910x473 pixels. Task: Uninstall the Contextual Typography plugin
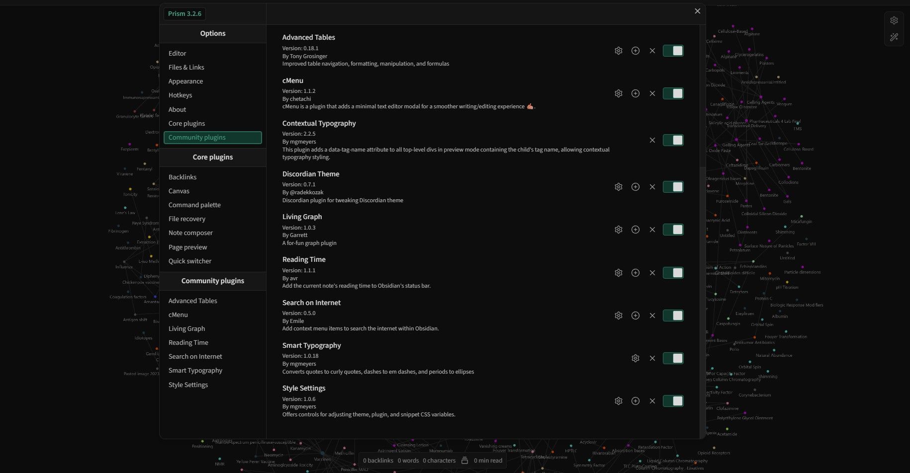[652, 140]
